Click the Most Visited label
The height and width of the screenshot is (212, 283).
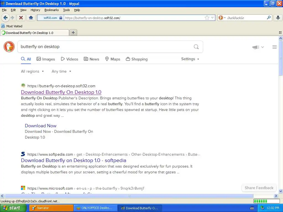[14, 26]
